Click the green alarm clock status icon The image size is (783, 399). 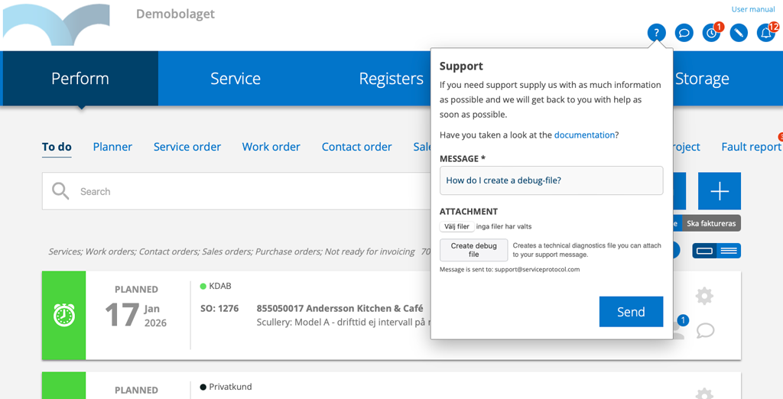click(64, 315)
